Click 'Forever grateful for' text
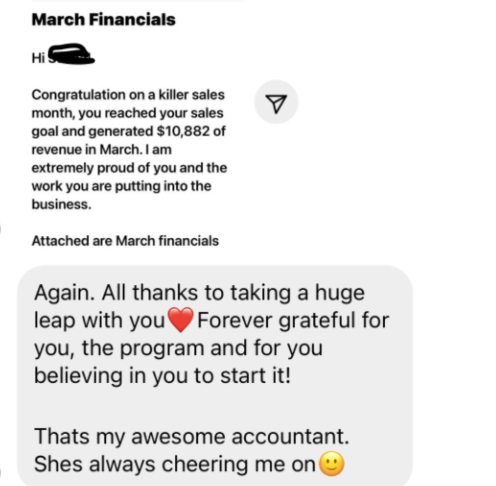Viewport: 496px width, 486px height. tap(293, 320)
